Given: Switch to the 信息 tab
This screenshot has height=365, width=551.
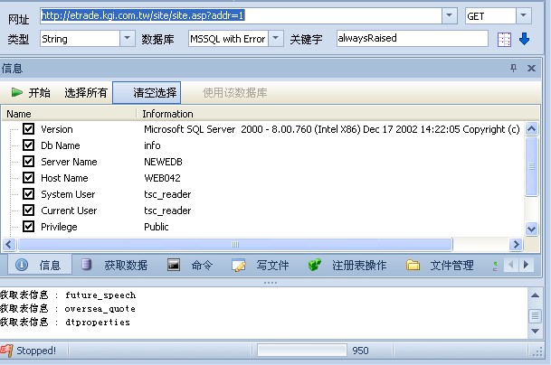Looking at the screenshot, I should tap(40, 265).
